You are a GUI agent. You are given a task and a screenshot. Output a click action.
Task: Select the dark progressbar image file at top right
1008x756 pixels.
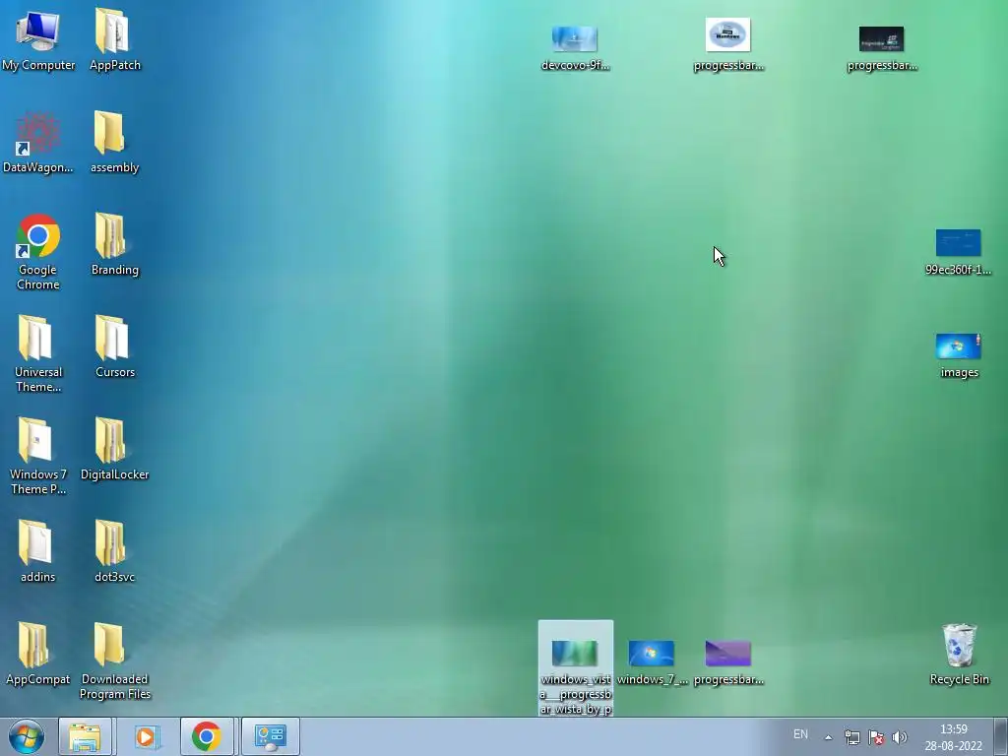[x=881, y=47]
